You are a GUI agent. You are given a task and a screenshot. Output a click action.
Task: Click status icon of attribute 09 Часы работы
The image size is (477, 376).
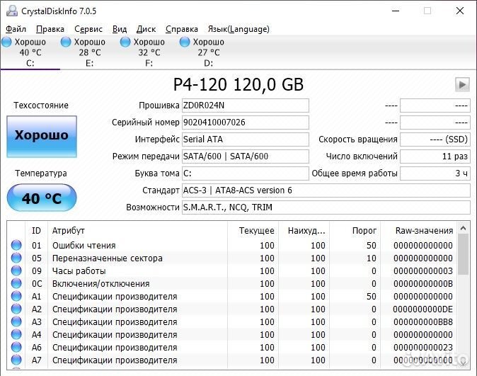click(16, 270)
